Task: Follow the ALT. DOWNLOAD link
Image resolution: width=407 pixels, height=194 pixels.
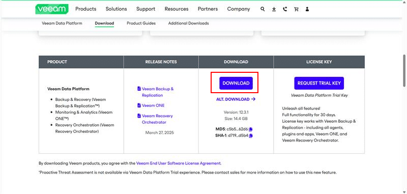Action: (x=236, y=99)
